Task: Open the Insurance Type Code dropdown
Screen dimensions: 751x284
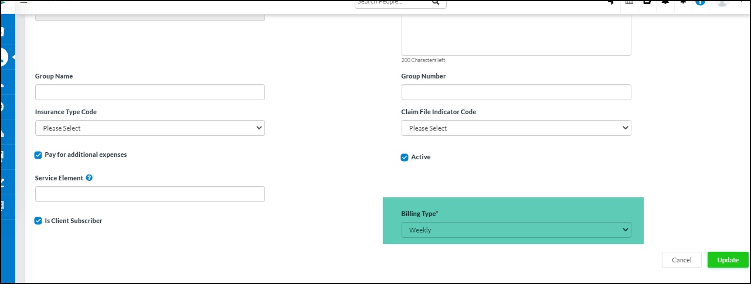Action: pos(150,128)
